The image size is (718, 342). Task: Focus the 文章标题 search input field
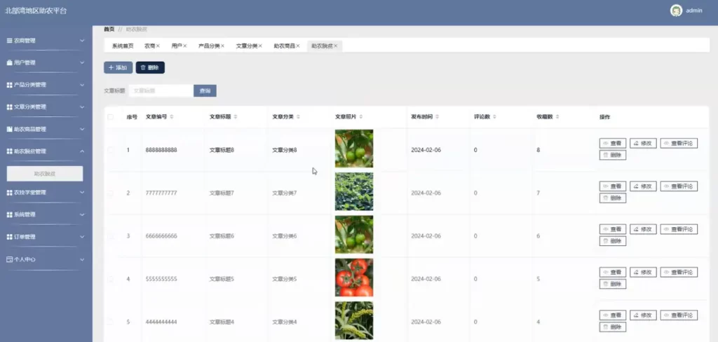[x=161, y=90]
